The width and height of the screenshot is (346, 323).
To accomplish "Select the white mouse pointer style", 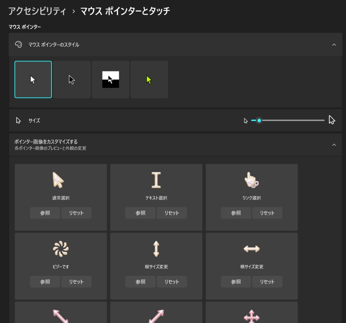I will [33, 80].
